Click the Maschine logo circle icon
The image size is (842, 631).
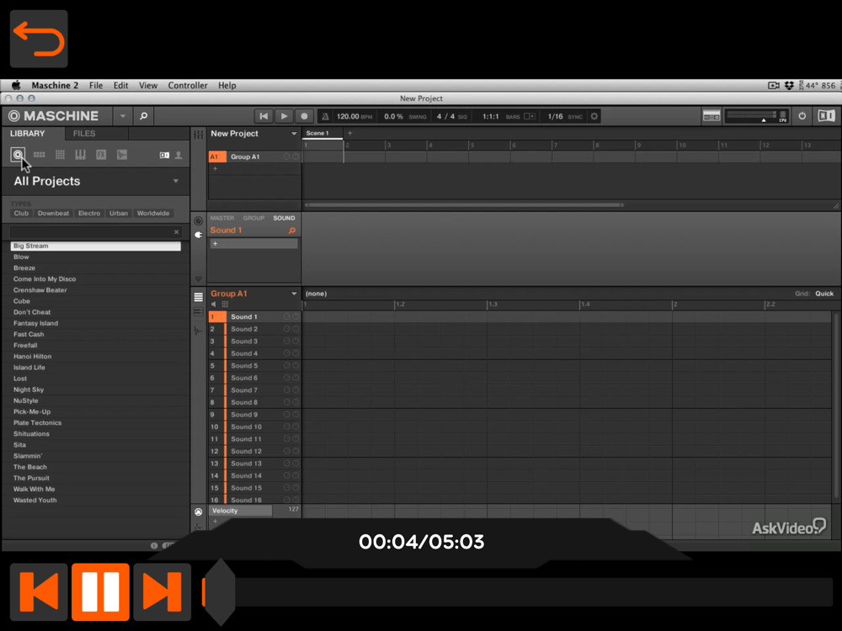(14, 116)
